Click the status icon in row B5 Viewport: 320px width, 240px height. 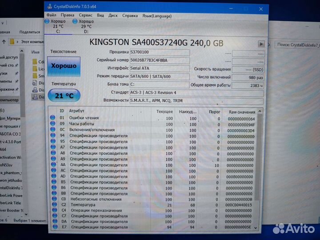54,181
